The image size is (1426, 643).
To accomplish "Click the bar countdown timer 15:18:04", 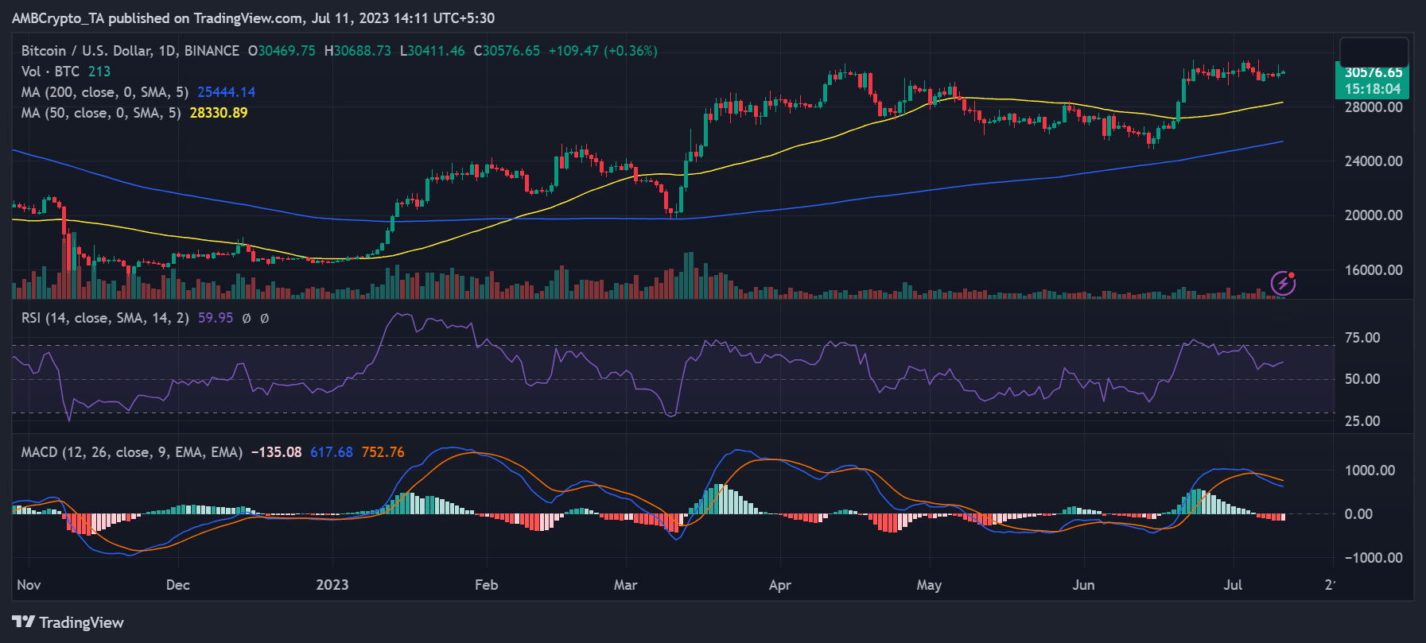I will (x=1373, y=89).
